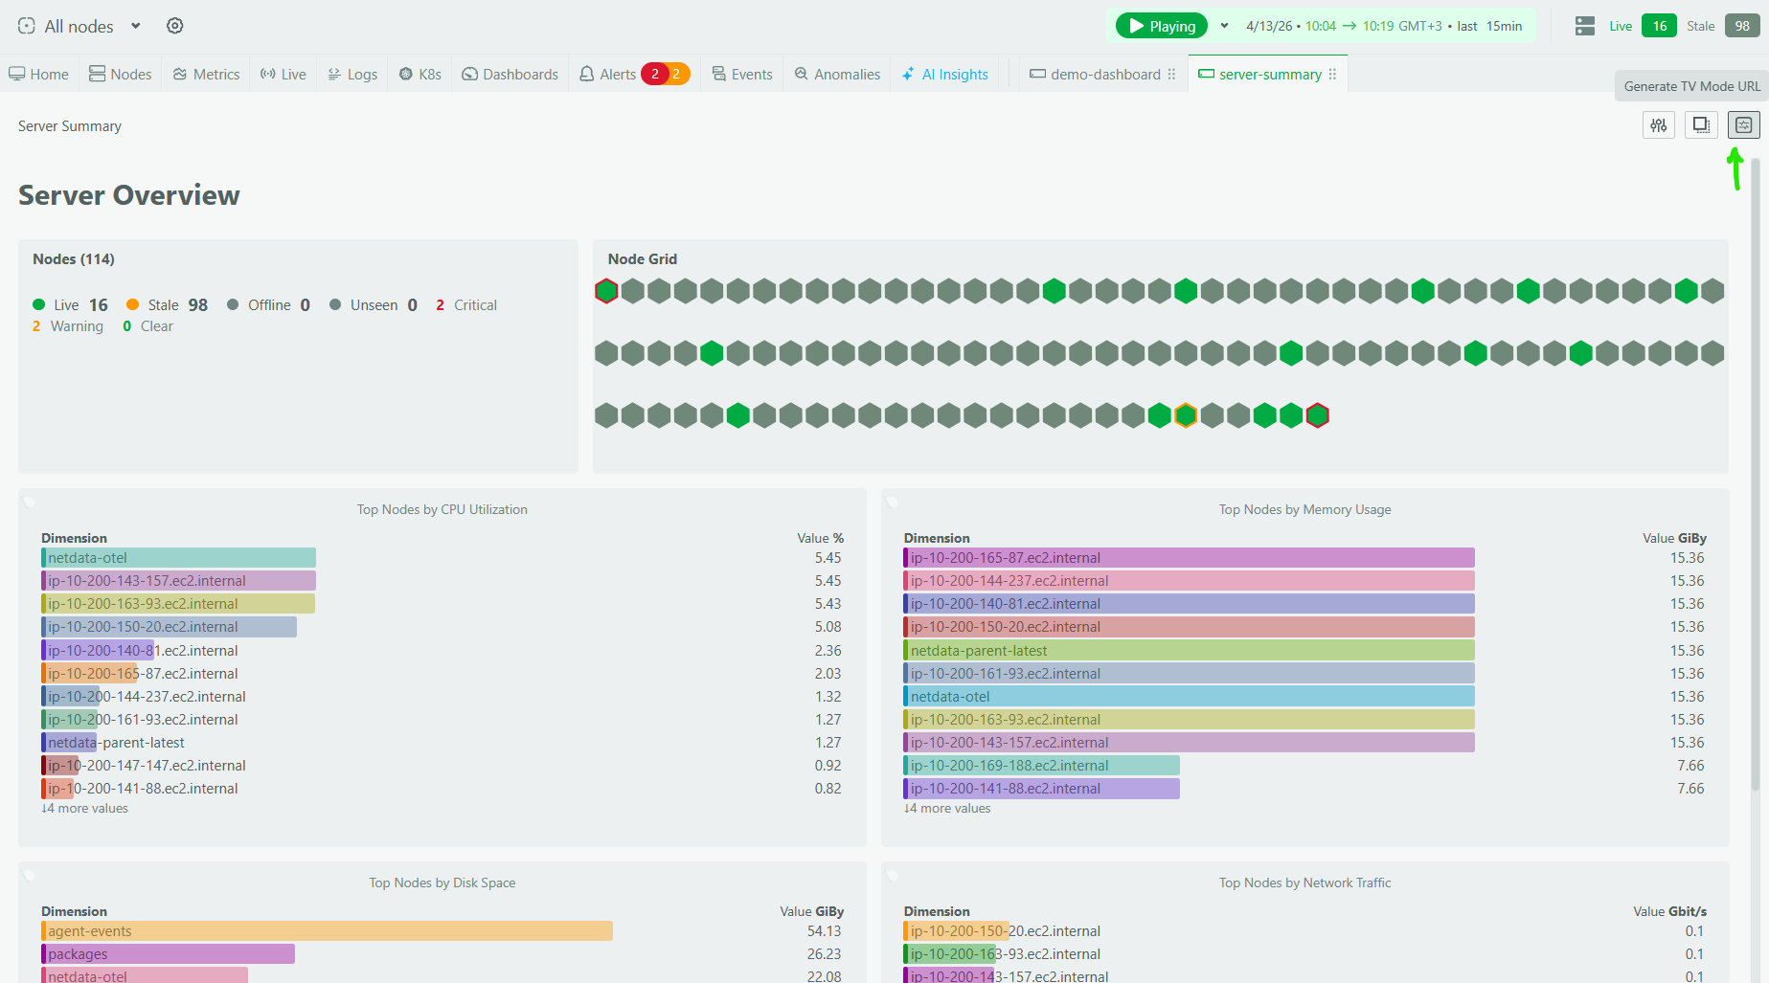Click the AI Insights sparkle icon

tap(907, 73)
